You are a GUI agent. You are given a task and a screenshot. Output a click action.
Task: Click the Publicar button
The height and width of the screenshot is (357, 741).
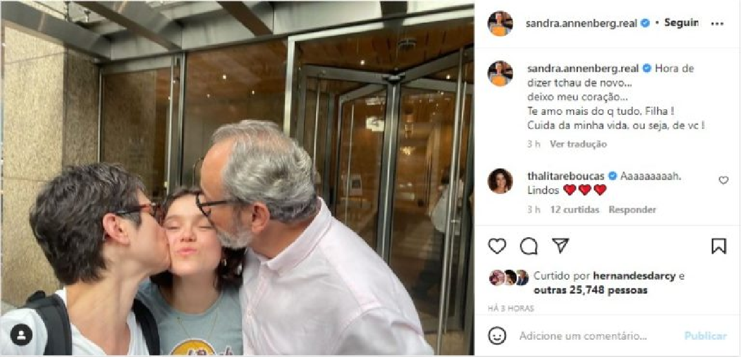click(x=705, y=336)
